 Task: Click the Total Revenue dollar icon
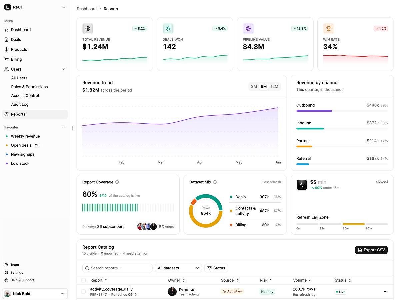click(88, 29)
